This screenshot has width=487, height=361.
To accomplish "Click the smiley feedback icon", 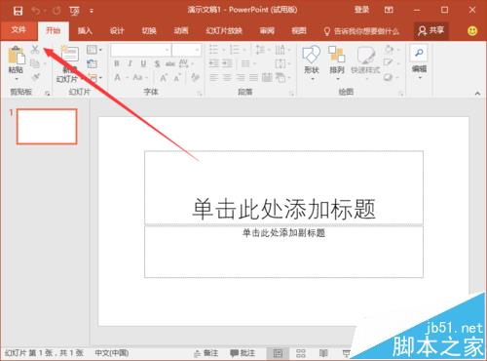I will click(472, 31).
